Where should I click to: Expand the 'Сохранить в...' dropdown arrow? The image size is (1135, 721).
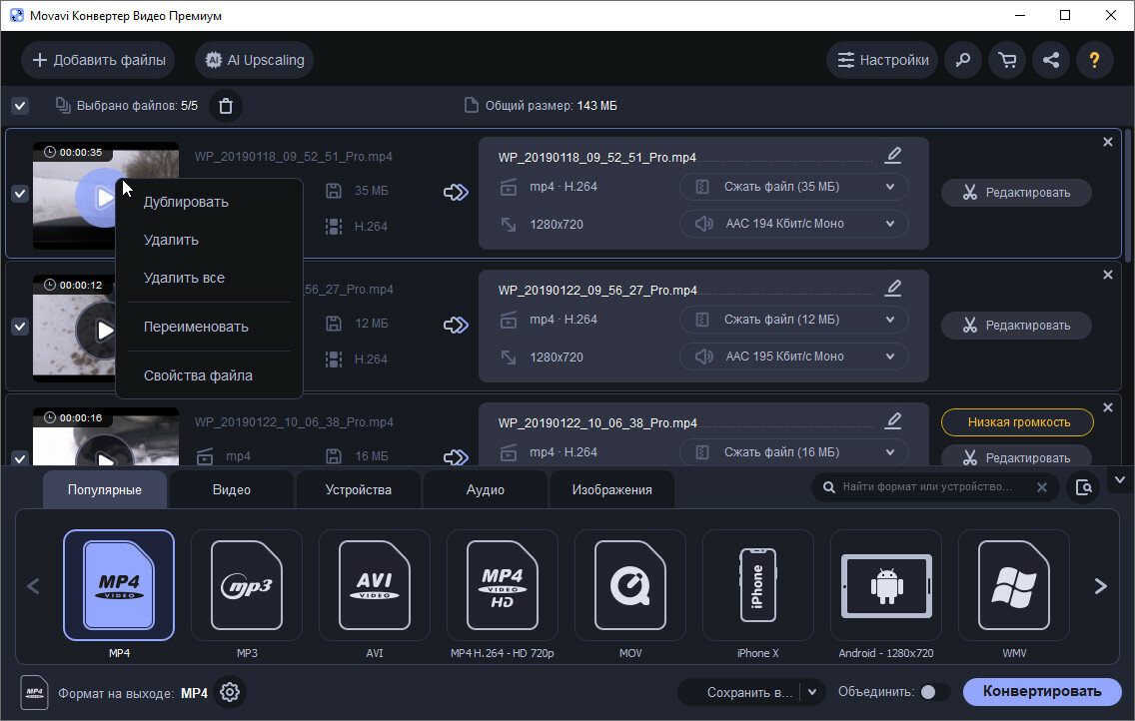click(812, 692)
